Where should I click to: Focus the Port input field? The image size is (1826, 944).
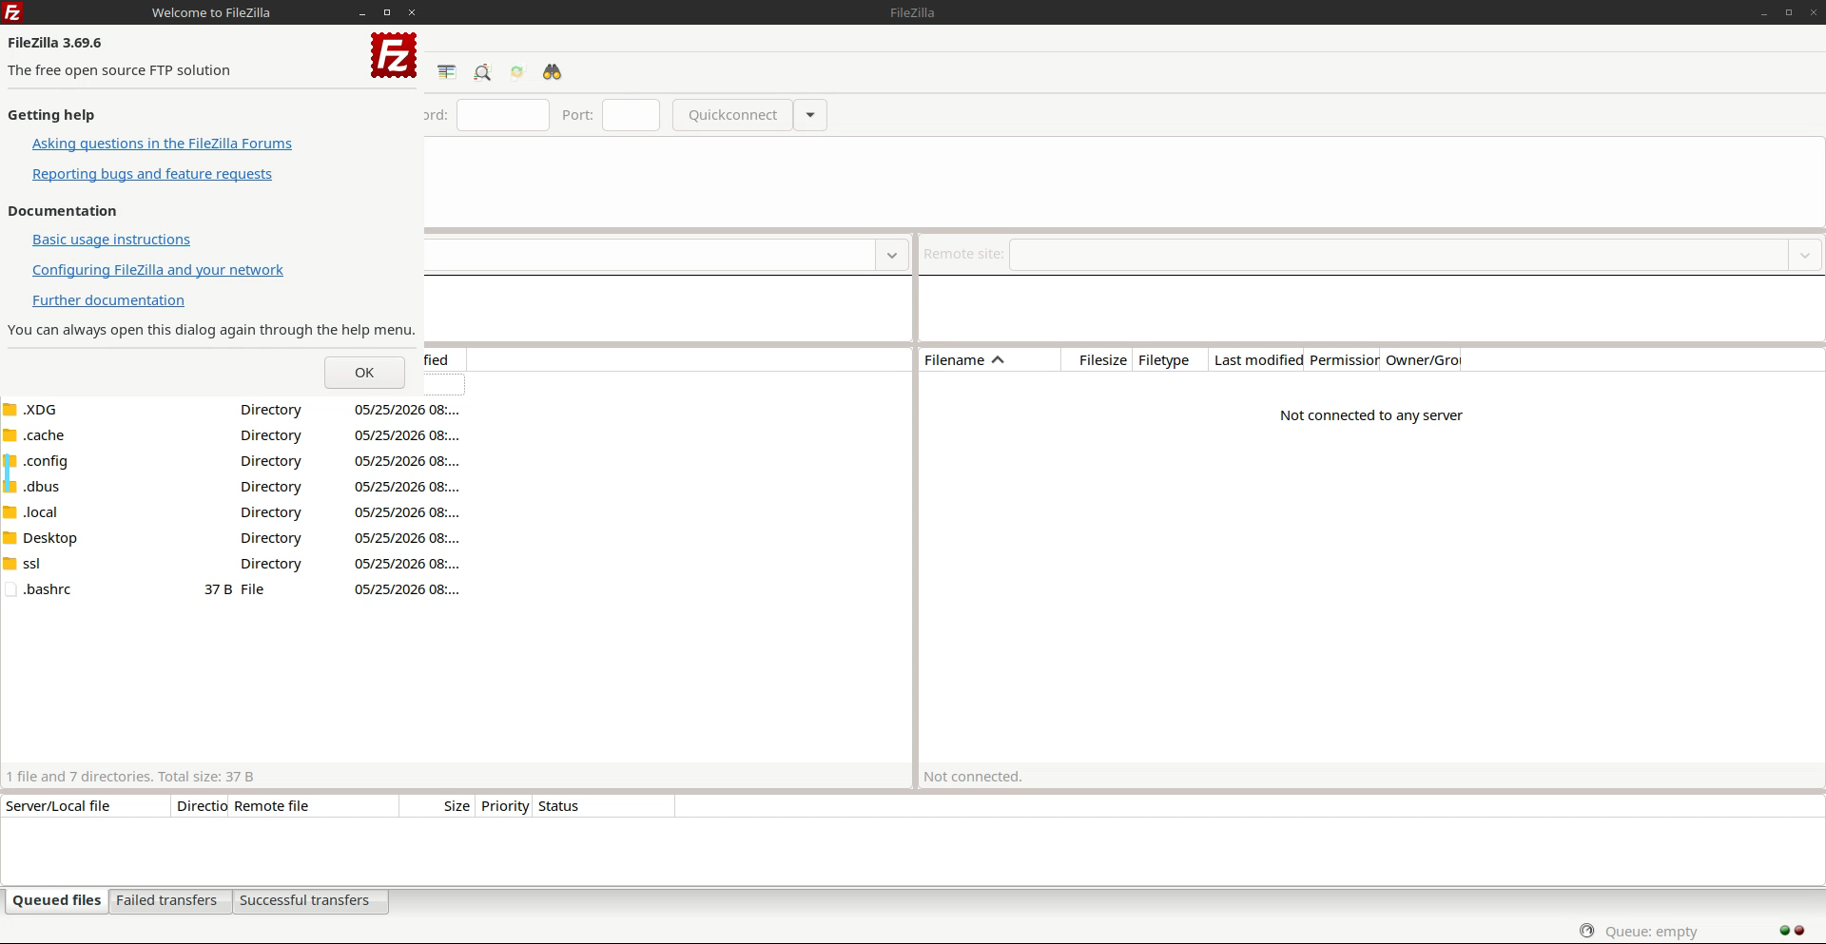point(631,115)
